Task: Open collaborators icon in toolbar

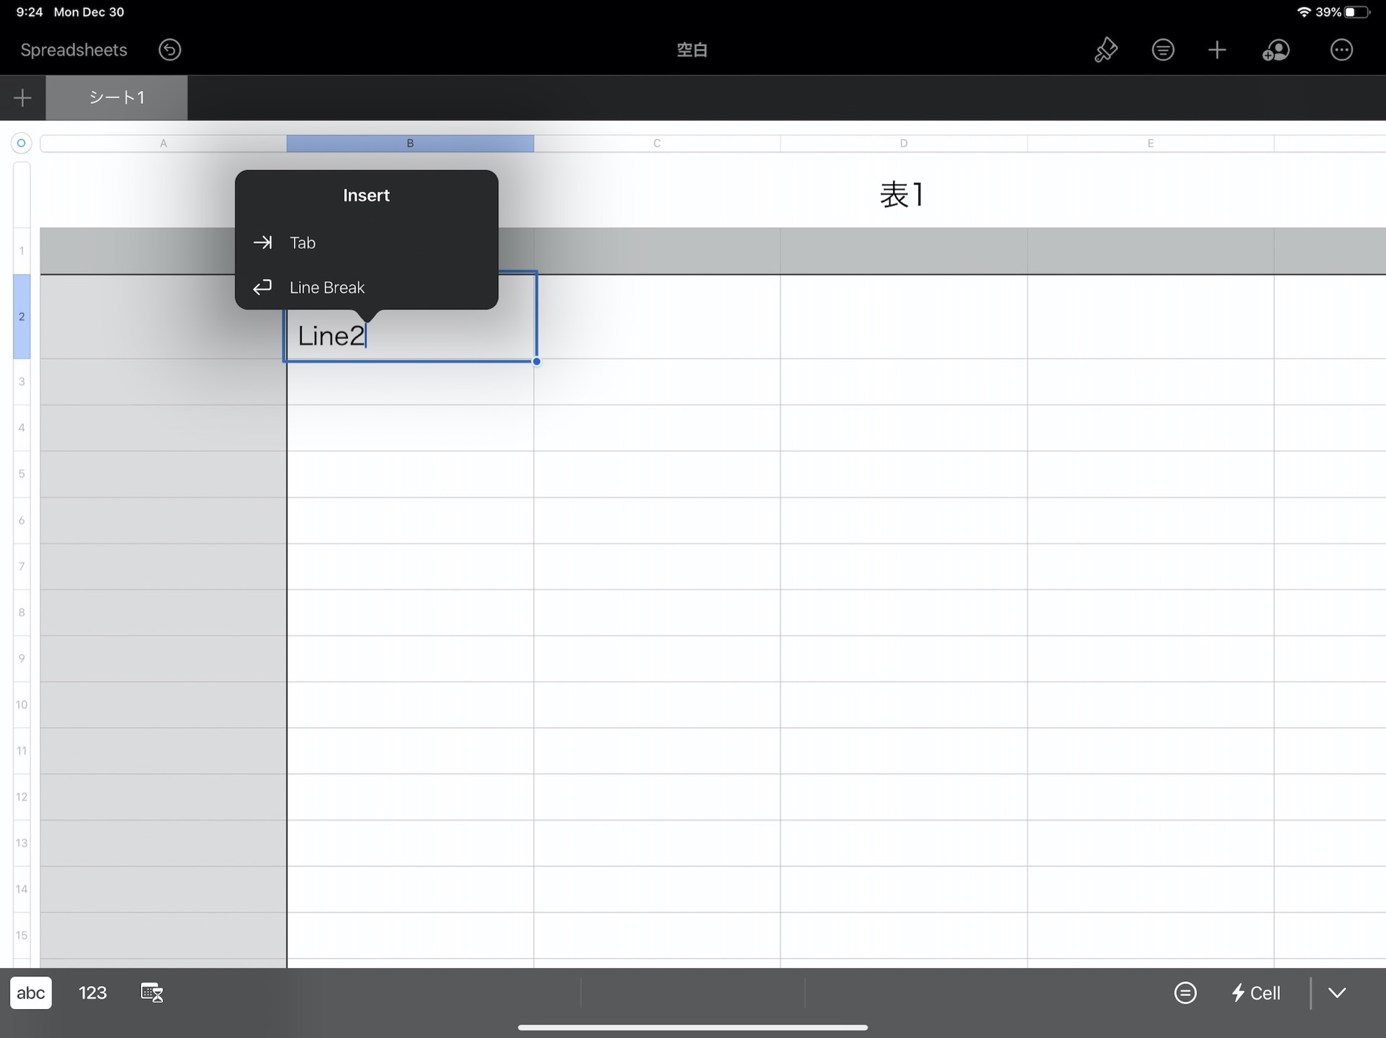Action: tap(1275, 50)
